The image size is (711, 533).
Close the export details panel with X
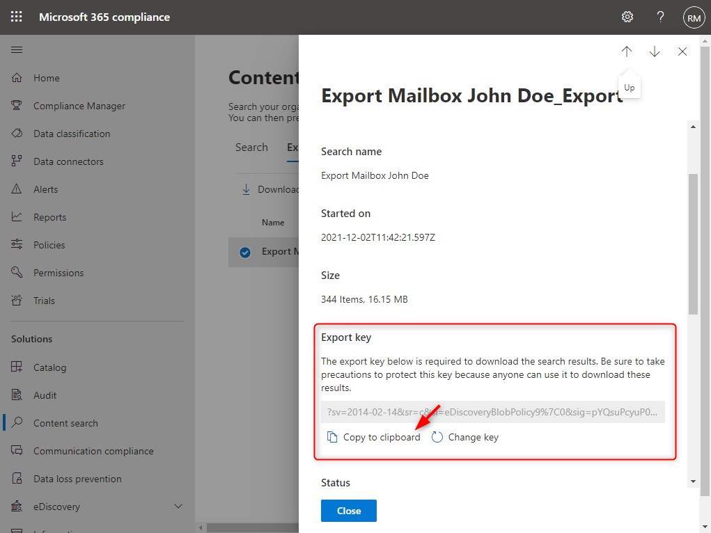pyautogui.click(x=682, y=51)
